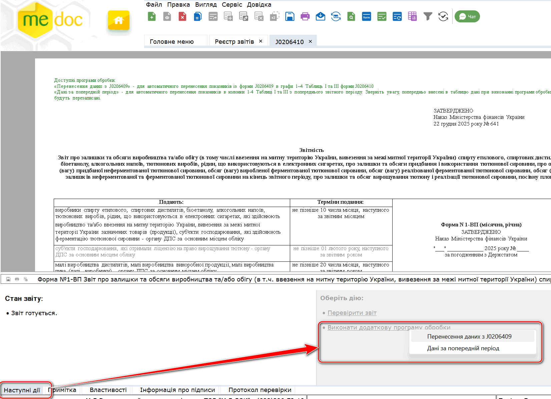Open the Файл menu
551x399 pixels.
click(154, 5)
